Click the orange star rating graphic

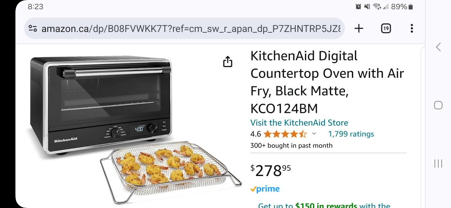tap(285, 134)
